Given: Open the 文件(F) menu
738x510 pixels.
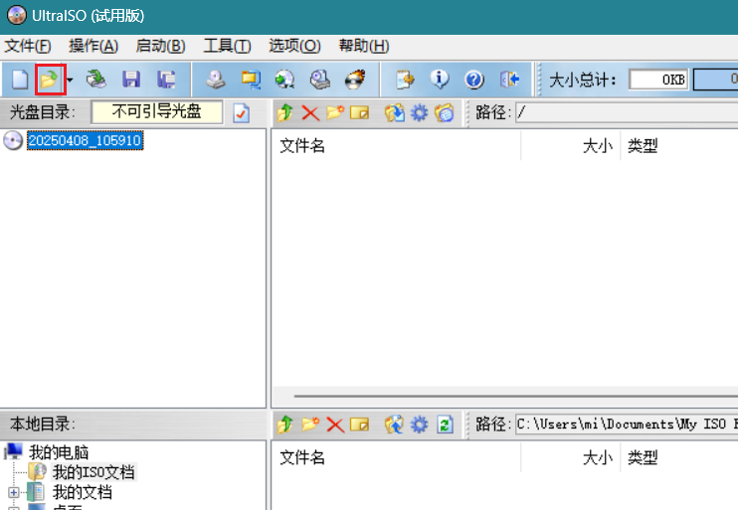Looking at the screenshot, I should (28, 46).
